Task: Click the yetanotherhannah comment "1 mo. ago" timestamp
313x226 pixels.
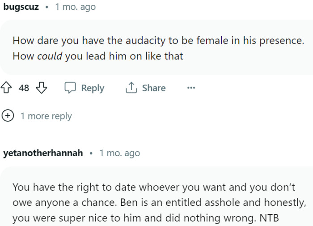Action: coord(119,153)
